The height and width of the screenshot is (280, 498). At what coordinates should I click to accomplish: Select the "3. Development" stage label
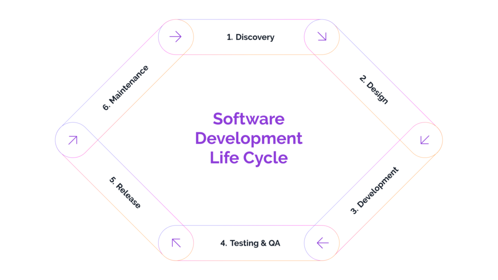(x=374, y=191)
